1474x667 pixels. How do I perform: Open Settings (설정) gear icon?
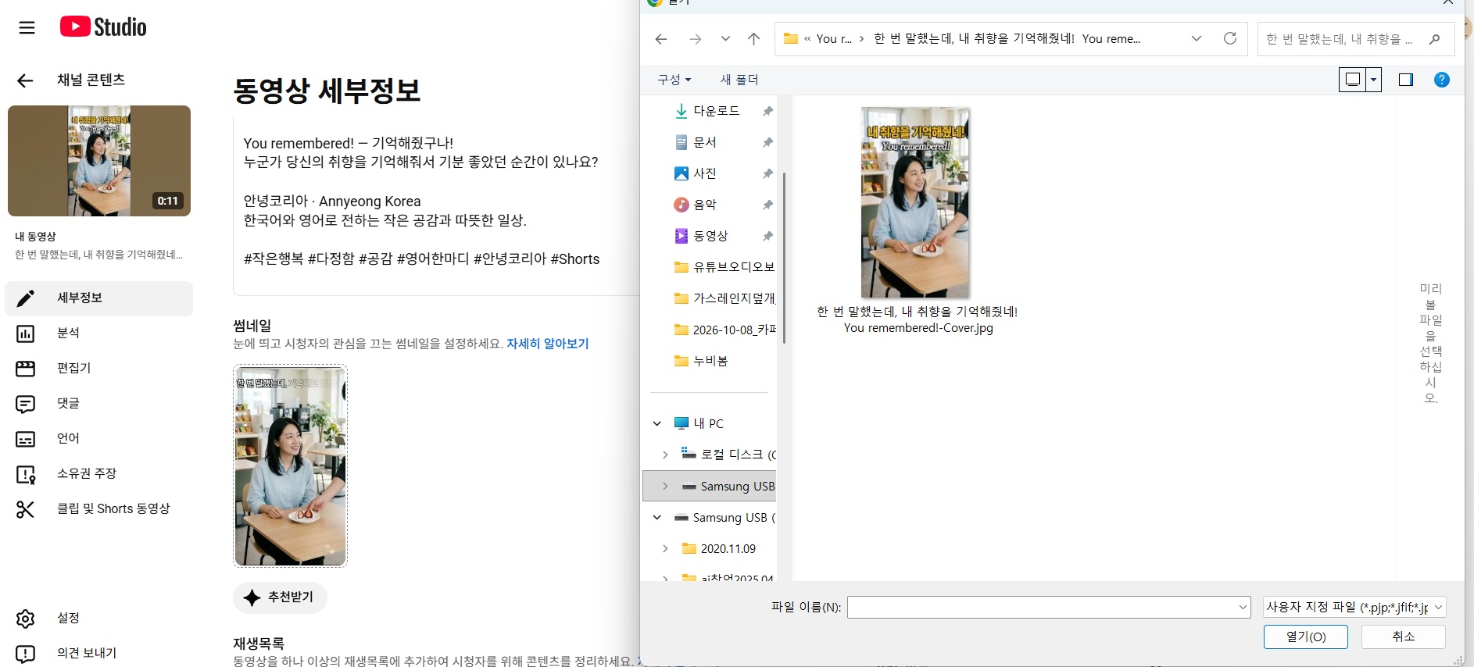[x=25, y=619]
